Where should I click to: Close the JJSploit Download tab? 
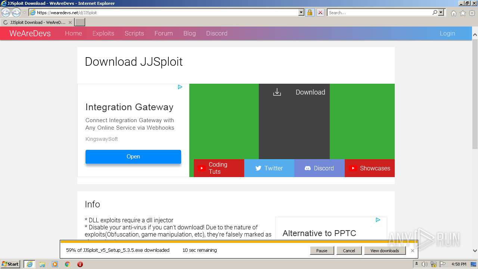click(x=70, y=22)
